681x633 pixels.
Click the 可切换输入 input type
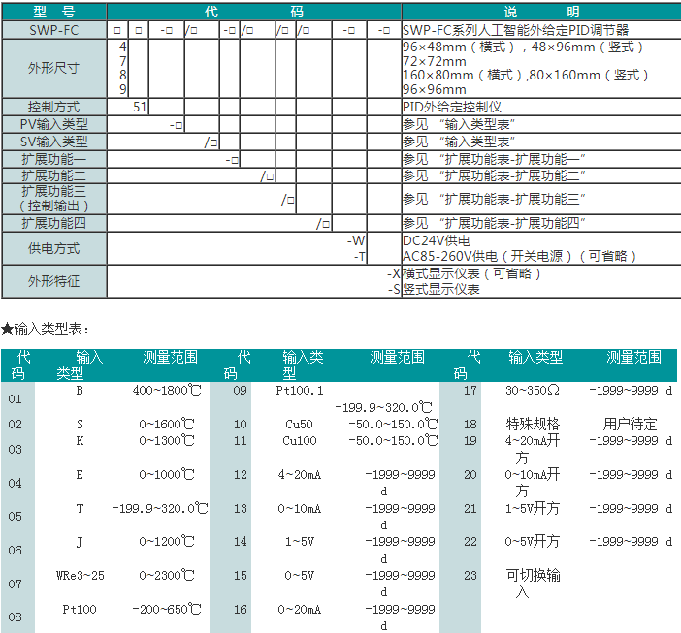coord(533,584)
